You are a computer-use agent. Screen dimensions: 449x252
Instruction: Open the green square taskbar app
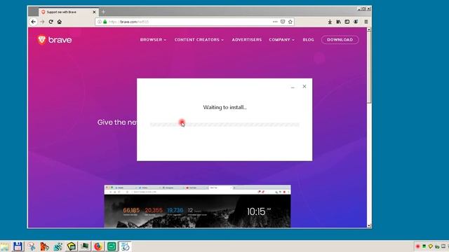point(112,246)
